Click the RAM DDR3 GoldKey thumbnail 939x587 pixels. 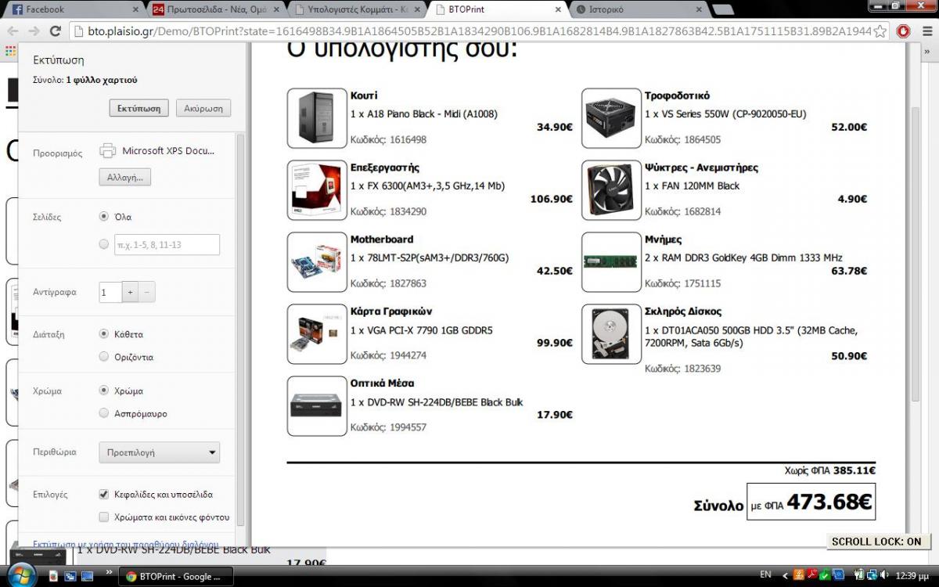coord(611,262)
